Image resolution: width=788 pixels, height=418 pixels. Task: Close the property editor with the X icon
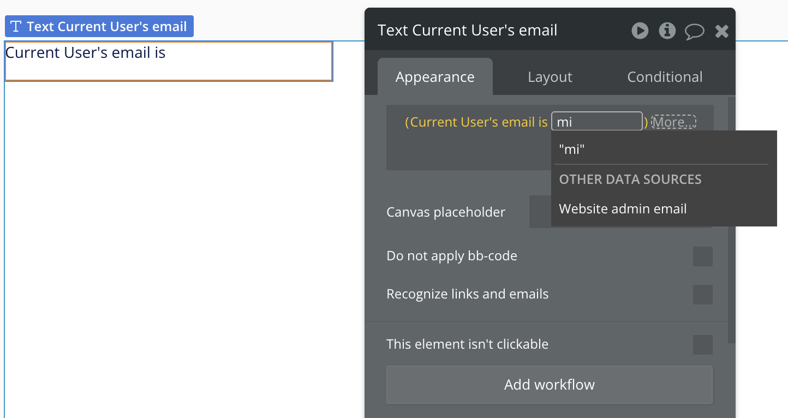(721, 31)
